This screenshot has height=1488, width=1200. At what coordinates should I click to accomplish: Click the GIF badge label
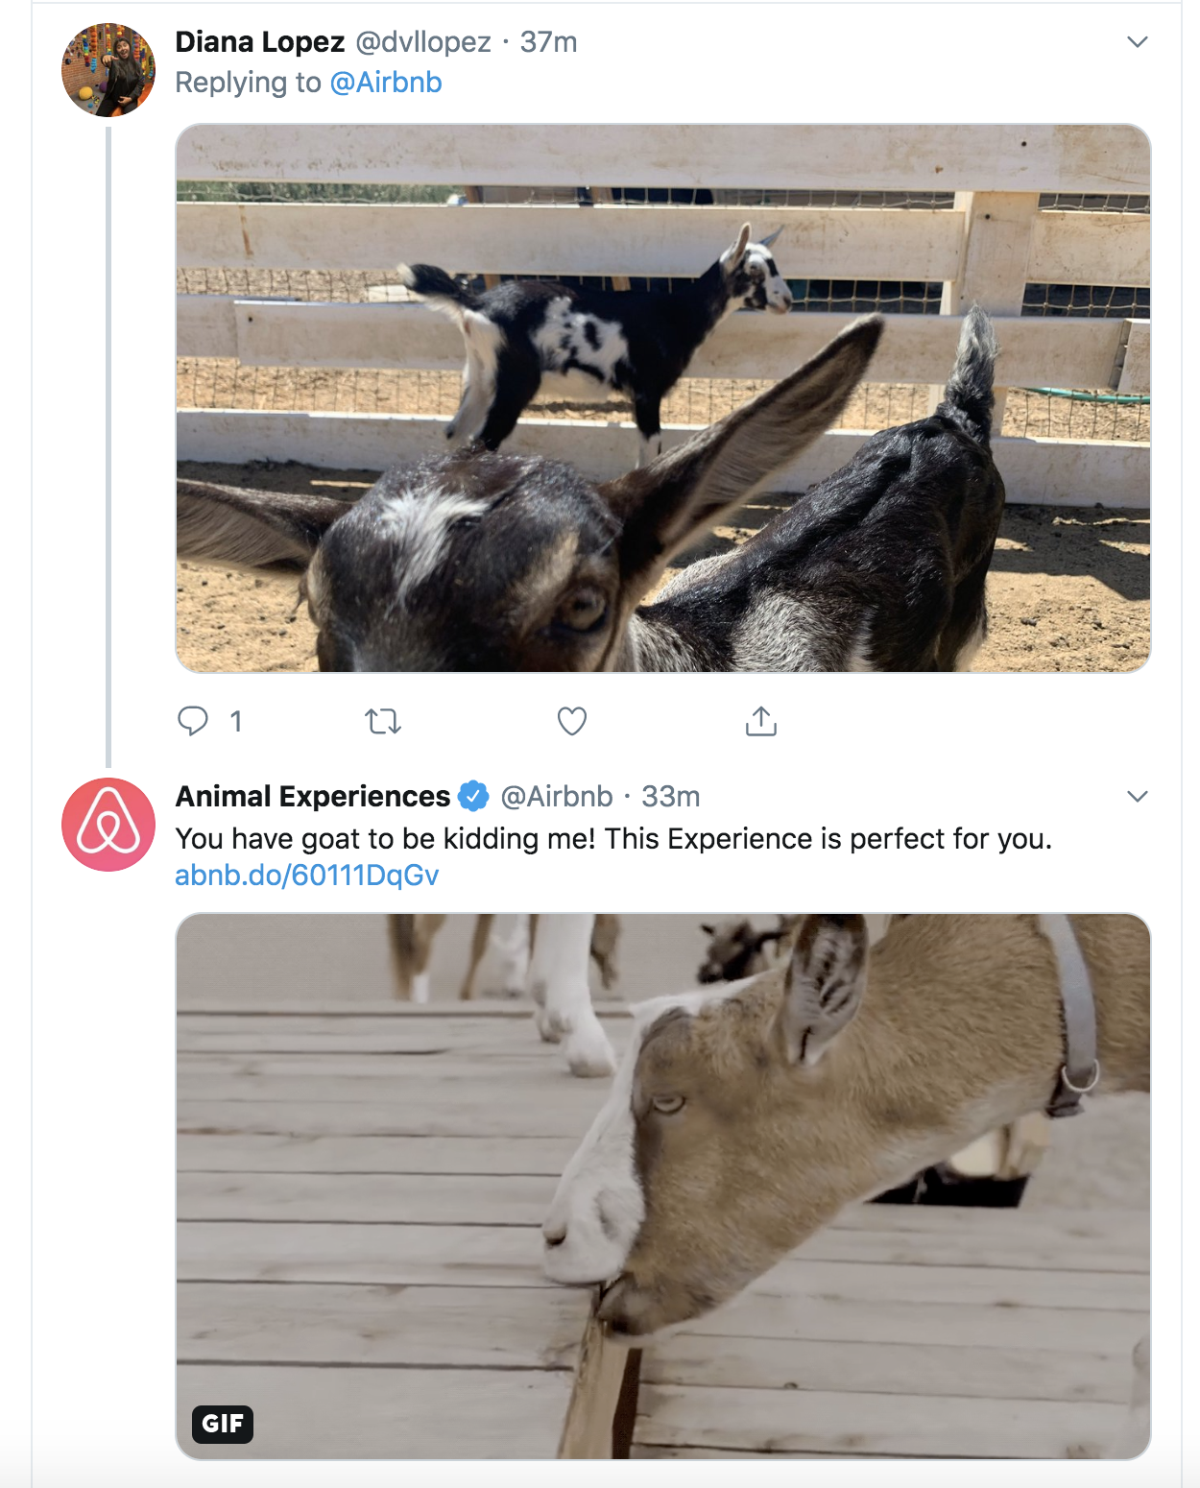pos(223,1424)
